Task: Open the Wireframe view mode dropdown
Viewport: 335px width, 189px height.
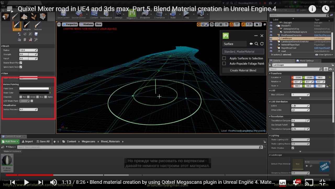Action: click(x=86, y=24)
